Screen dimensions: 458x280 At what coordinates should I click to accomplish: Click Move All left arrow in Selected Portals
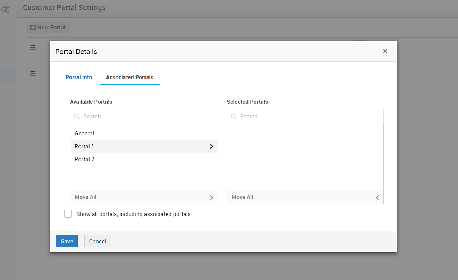point(377,197)
